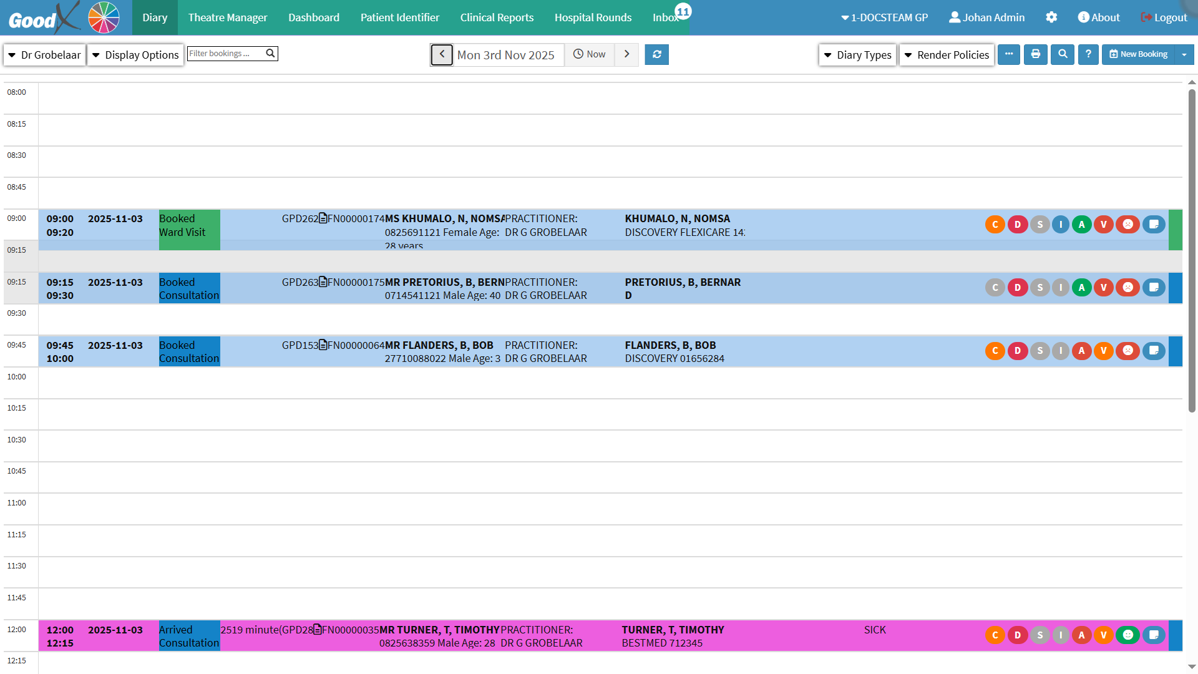This screenshot has width=1198, height=674.
Task: Click the refresh diary button
Action: (x=656, y=54)
